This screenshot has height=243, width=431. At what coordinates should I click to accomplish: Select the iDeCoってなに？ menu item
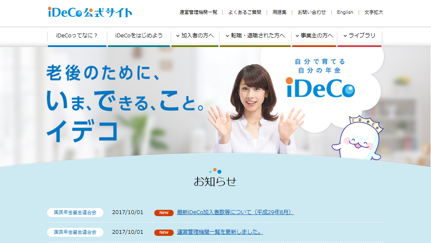(77, 36)
